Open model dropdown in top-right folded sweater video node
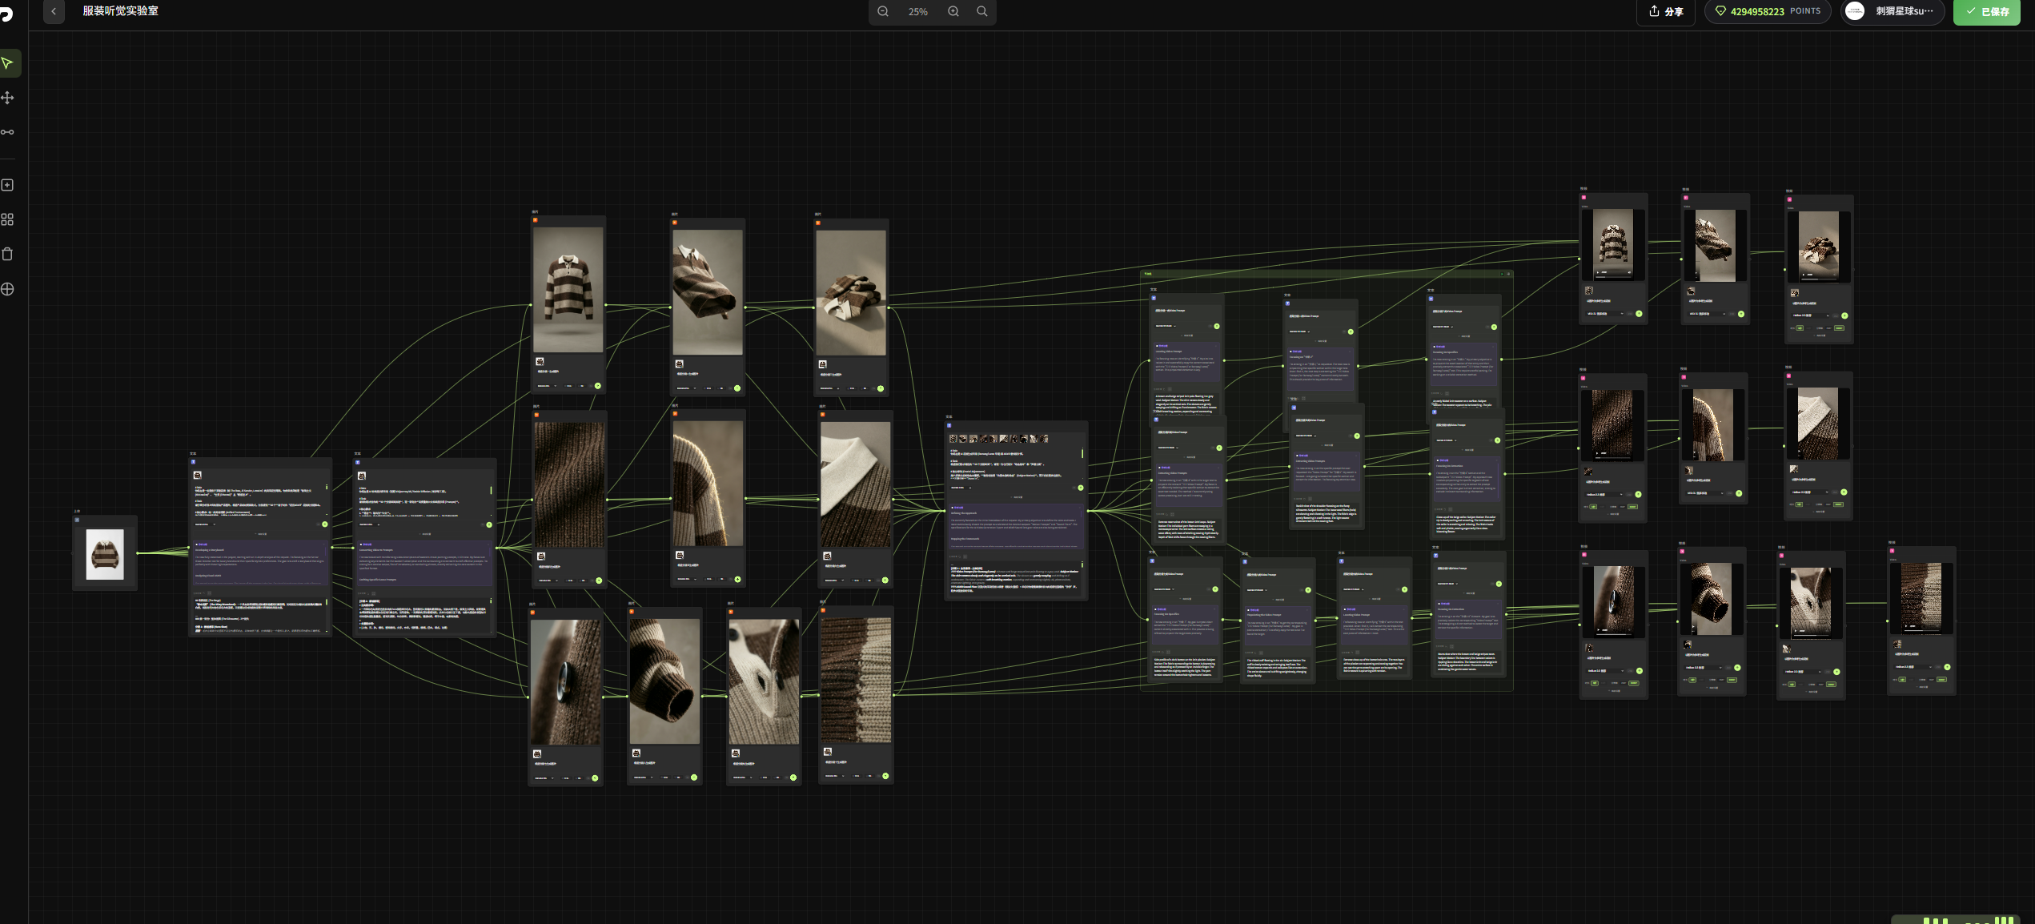The height and width of the screenshot is (924, 2035). 1811,315
